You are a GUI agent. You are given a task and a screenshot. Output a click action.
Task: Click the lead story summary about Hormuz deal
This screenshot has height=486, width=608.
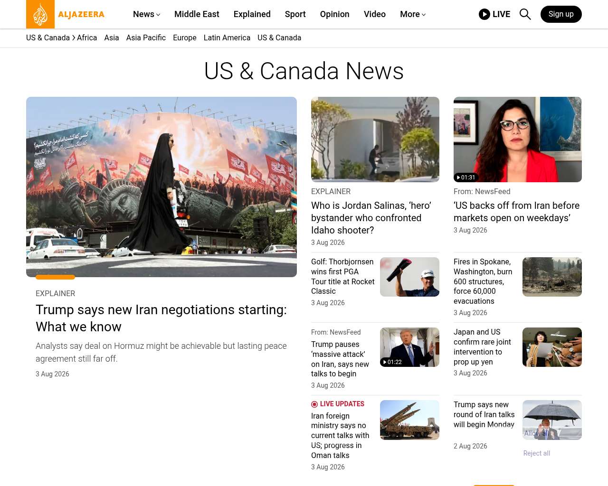[161, 352]
